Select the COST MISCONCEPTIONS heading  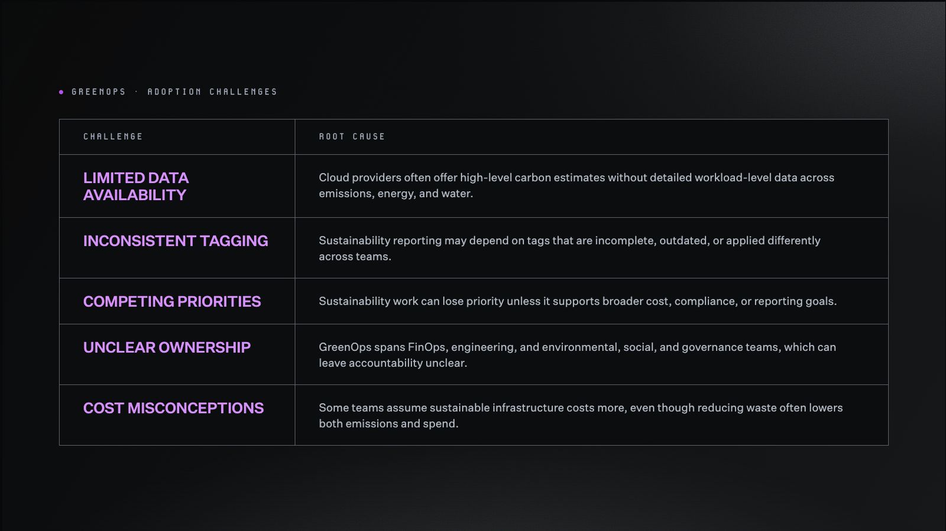(x=173, y=408)
